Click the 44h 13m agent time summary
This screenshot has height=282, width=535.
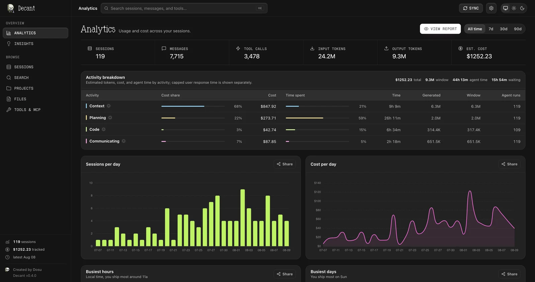click(x=470, y=80)
